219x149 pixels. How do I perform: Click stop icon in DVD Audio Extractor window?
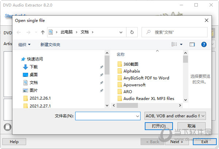tap(8, 127)
